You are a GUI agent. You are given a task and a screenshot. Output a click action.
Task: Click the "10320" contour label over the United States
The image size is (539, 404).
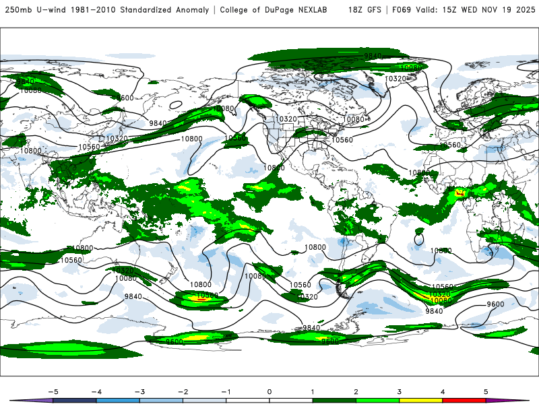coord(286,119)
